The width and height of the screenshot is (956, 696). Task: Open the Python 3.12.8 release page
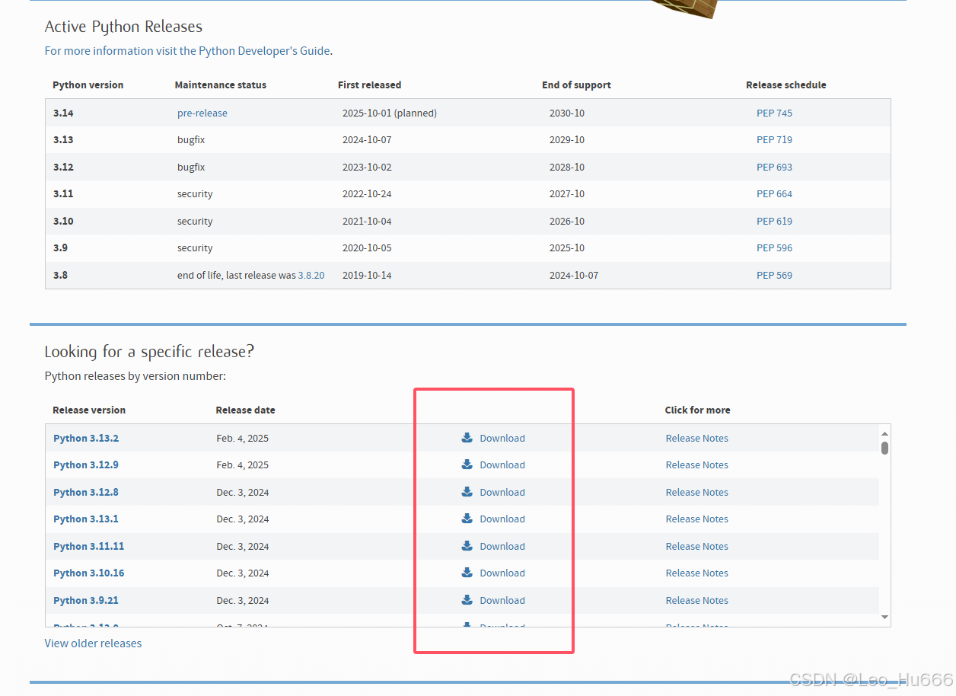[x=86, y=492]
